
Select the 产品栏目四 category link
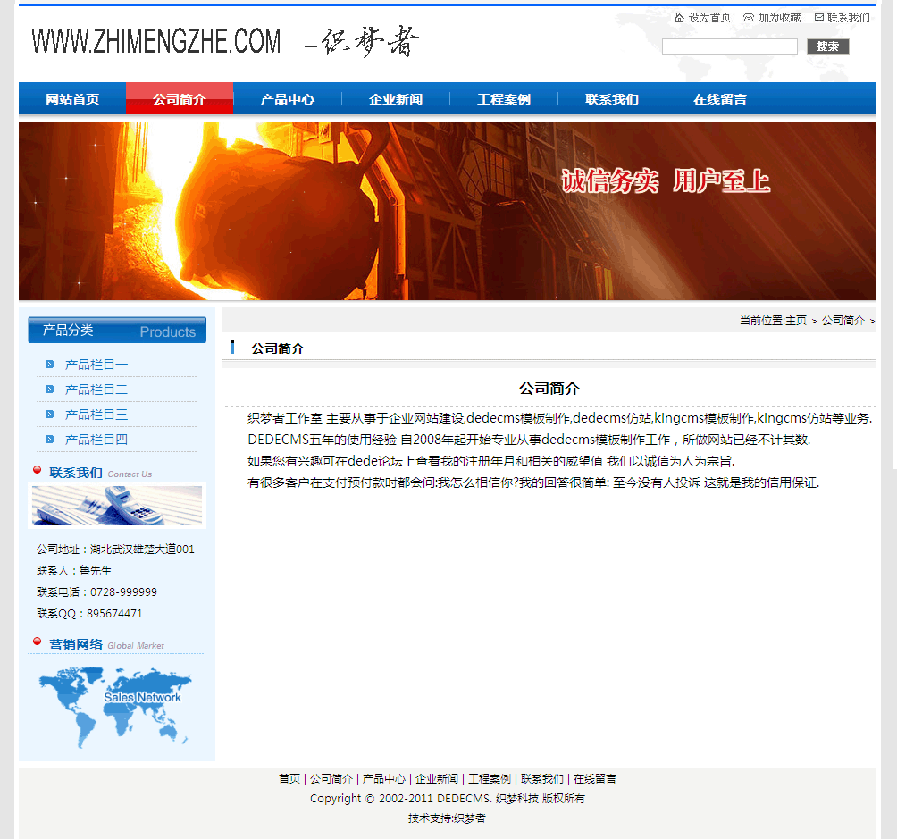point(96,440)
